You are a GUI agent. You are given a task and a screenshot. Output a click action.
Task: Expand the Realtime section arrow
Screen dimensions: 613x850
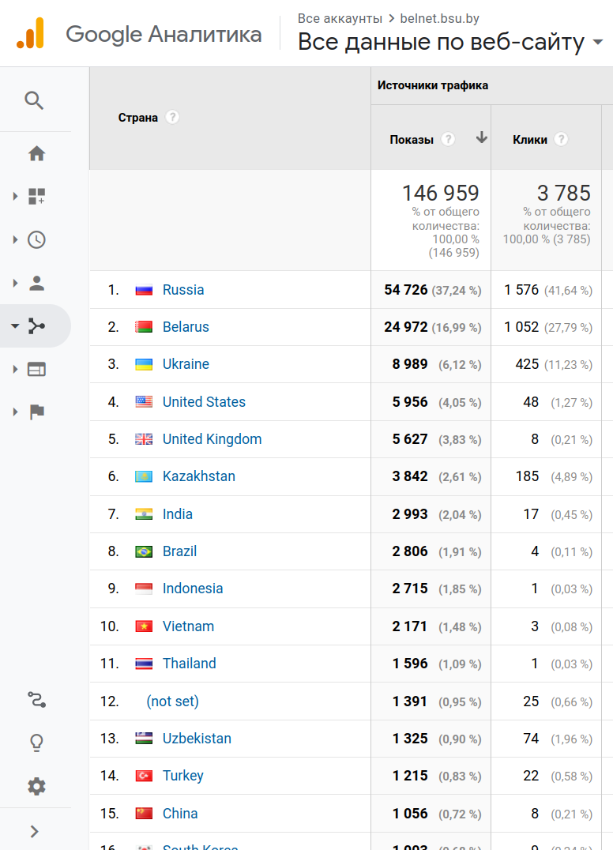tap(15, 240)
